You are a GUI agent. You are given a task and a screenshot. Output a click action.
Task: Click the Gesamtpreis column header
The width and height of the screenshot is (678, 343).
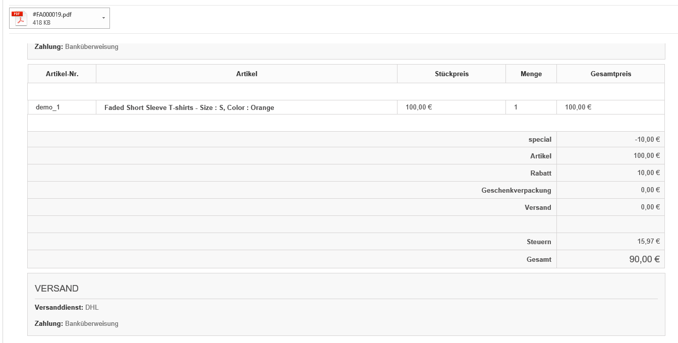pyautogui.click(x=611, y=74)
